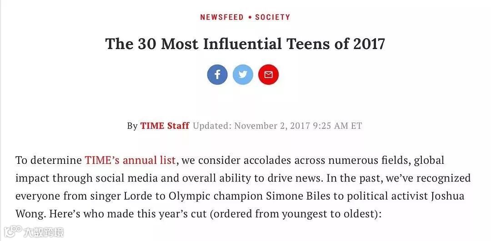This screenshot has height=241, width=491.
Task: Send article via red email icon
Action: pos(268,74)
